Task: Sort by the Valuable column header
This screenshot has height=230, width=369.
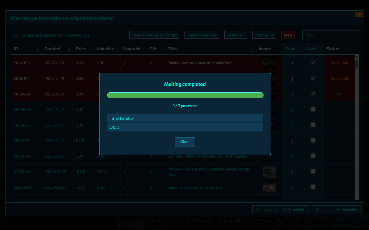Action: pyautogui.click(x=107, y=49)
